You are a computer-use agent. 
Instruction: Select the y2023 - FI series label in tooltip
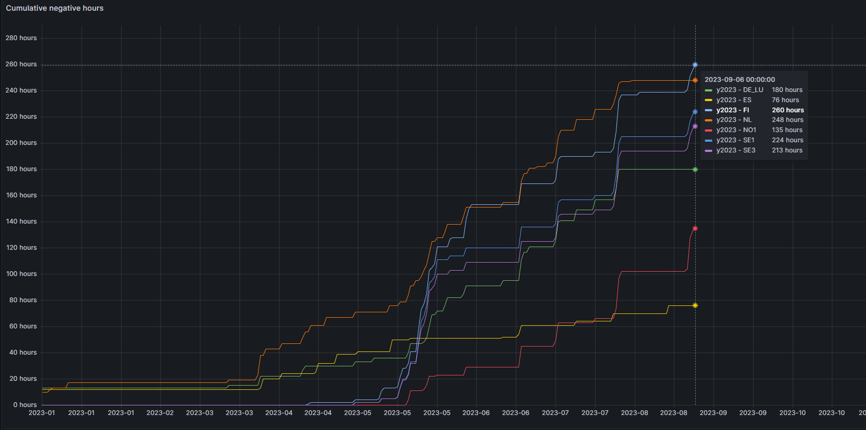[x=733, y=110]
